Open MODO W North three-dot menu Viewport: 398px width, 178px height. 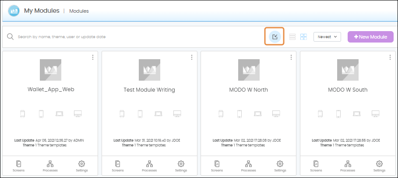point(291,57)
